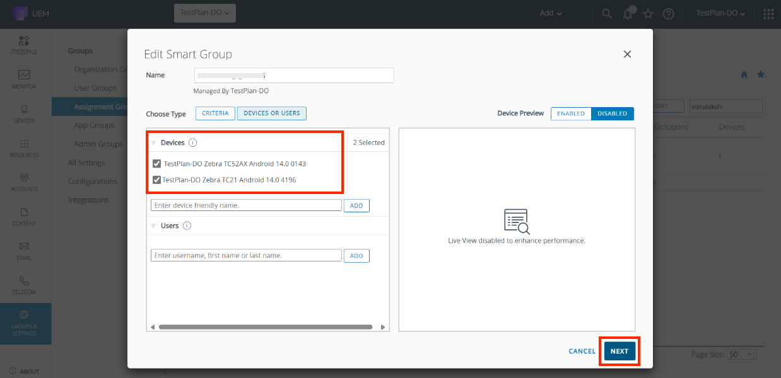
Task: Open the notifications bell
Action: (628, 14)
